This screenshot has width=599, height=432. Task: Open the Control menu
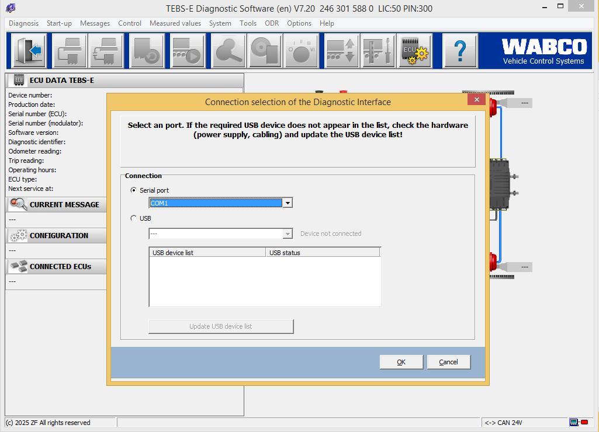pyautogui.click(x=130, y=23)
